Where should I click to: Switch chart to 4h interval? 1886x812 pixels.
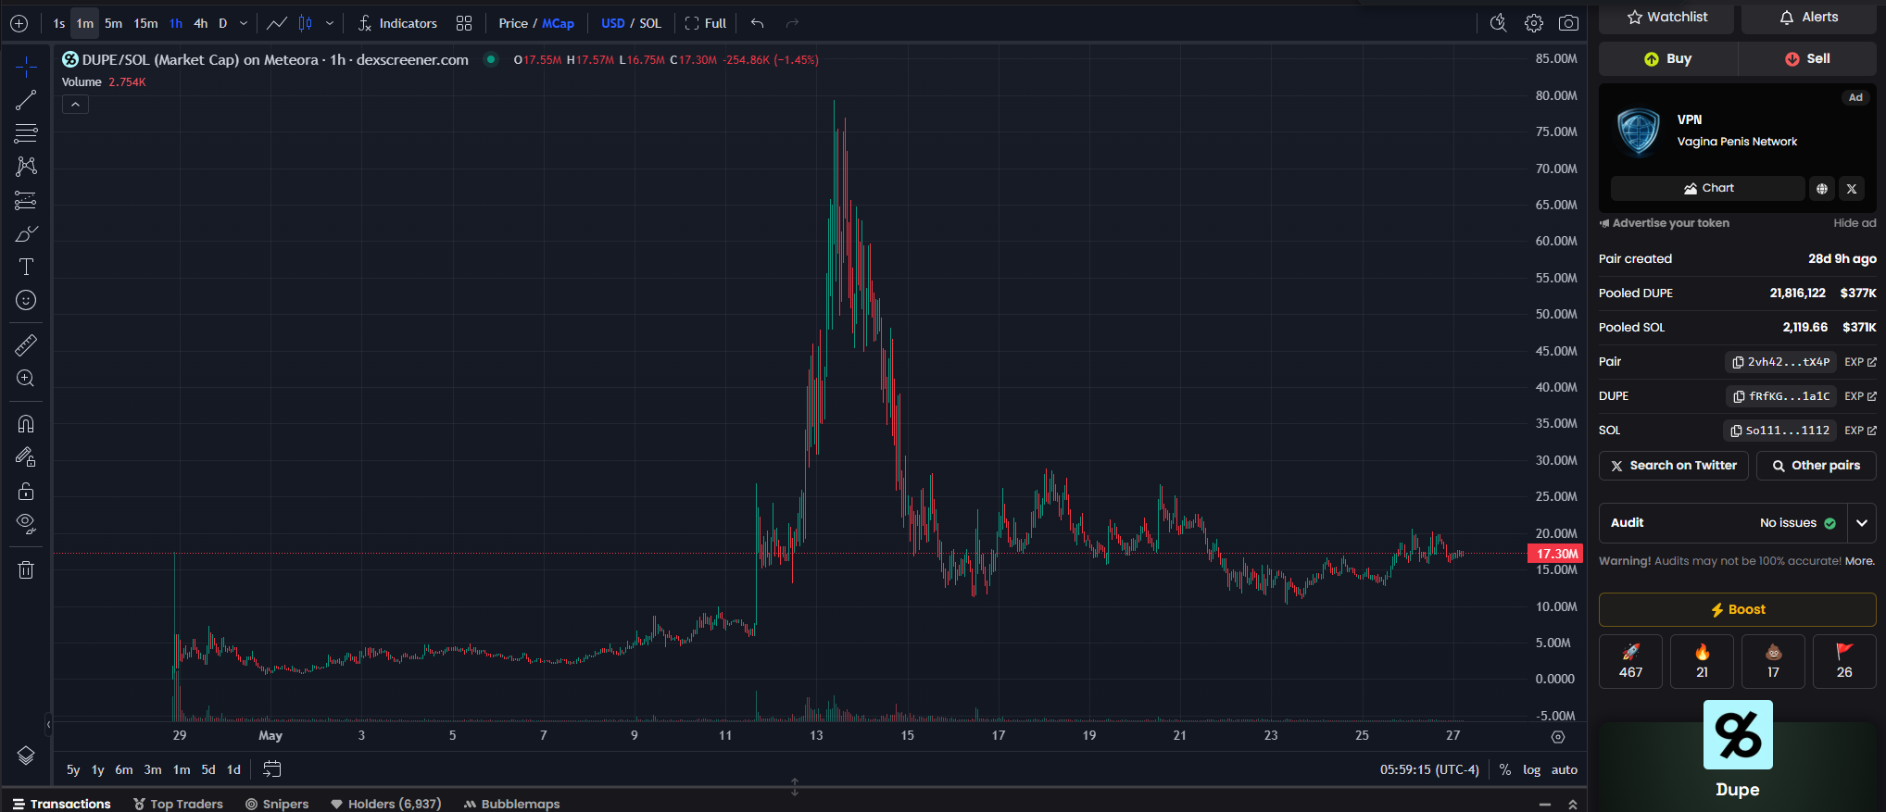[x=200, y=23]
